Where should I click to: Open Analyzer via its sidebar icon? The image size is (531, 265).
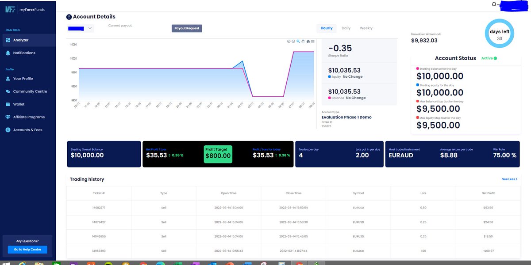[x=8, y=40]
